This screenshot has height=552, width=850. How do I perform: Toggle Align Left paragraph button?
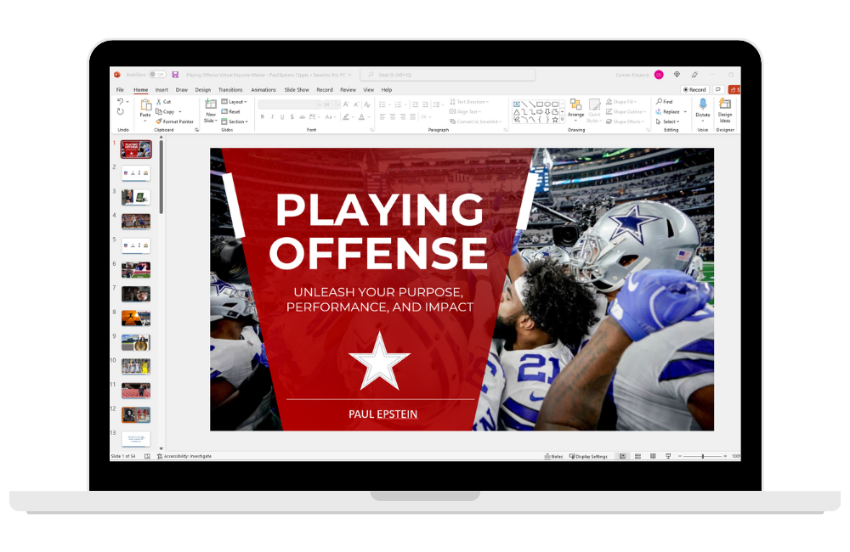[382, 116]
